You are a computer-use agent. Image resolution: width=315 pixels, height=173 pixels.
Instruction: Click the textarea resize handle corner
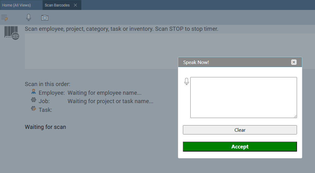(295, 116)
